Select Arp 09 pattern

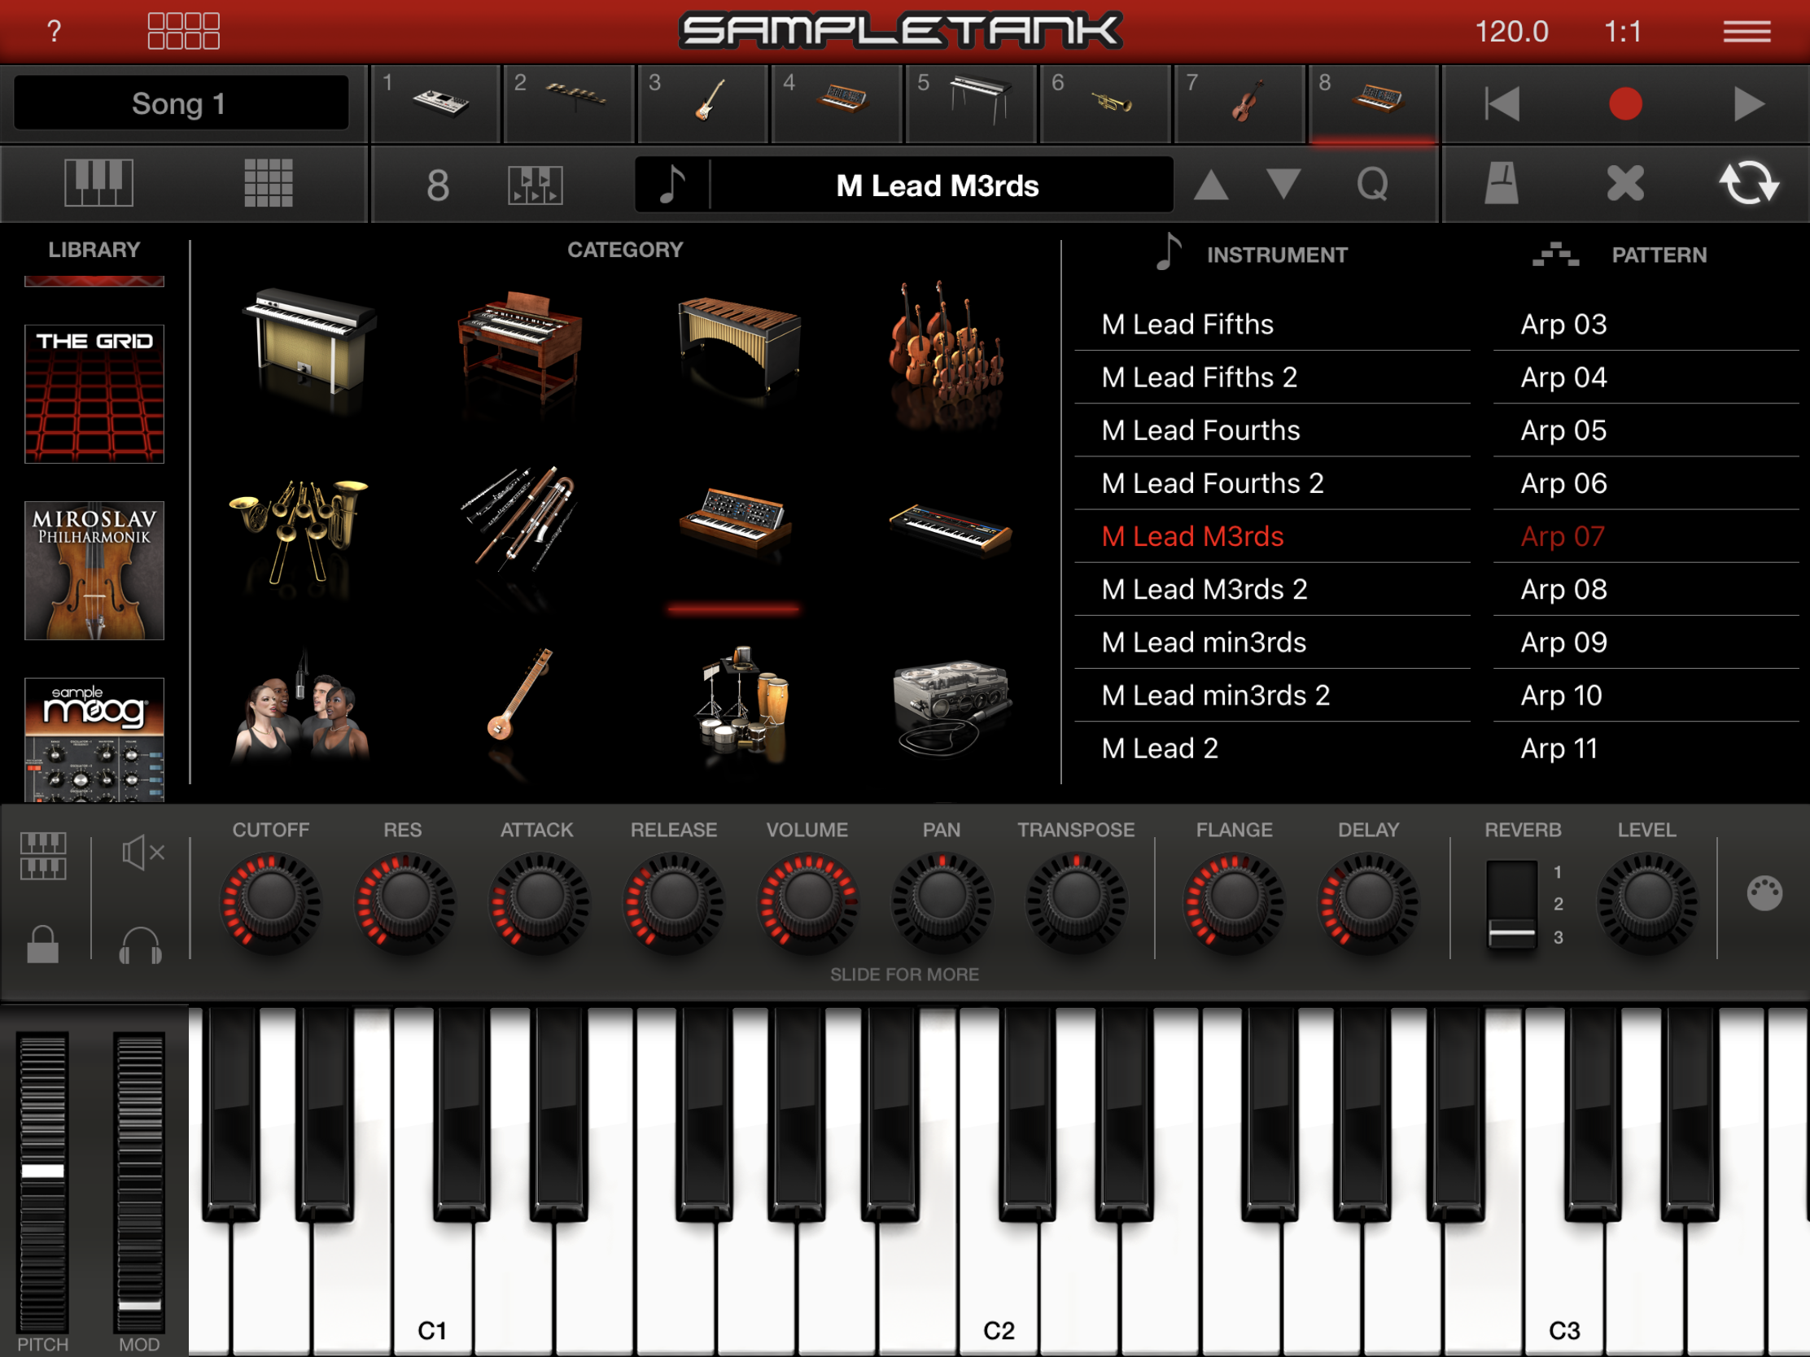[x=1563, y=642]
